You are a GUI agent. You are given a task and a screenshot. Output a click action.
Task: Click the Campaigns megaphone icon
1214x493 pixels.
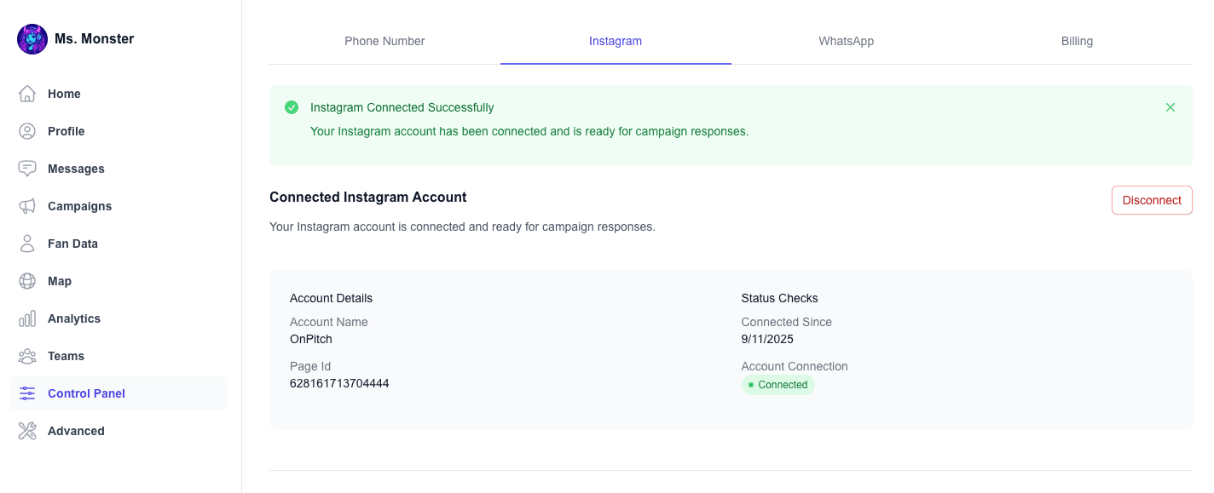pyautogui.click(x=27, y=206)
